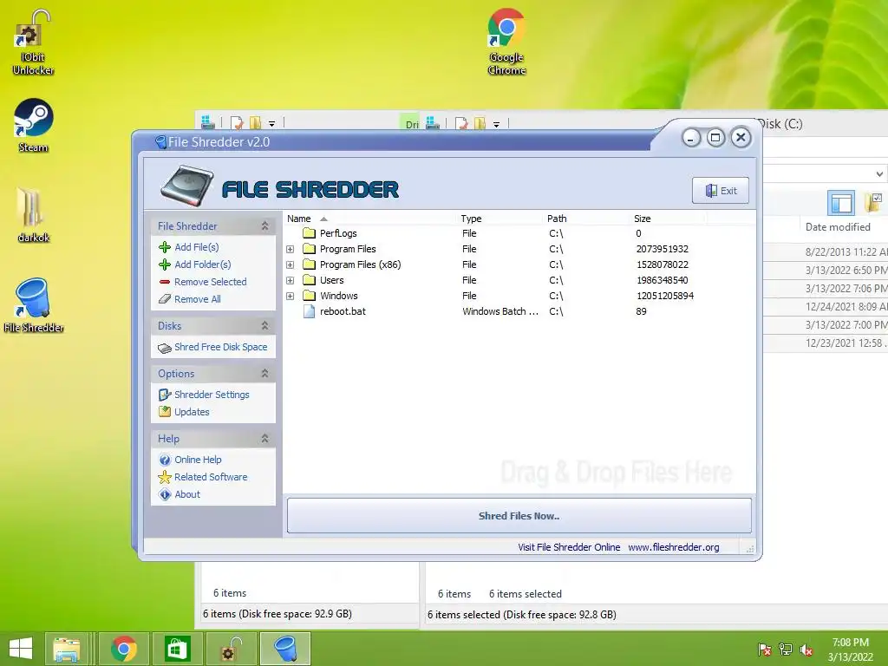
Task: Click the Windows Batch type cell
Action: point(500,311)
